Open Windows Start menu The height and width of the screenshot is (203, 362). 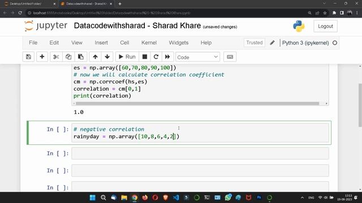(93, 197)
